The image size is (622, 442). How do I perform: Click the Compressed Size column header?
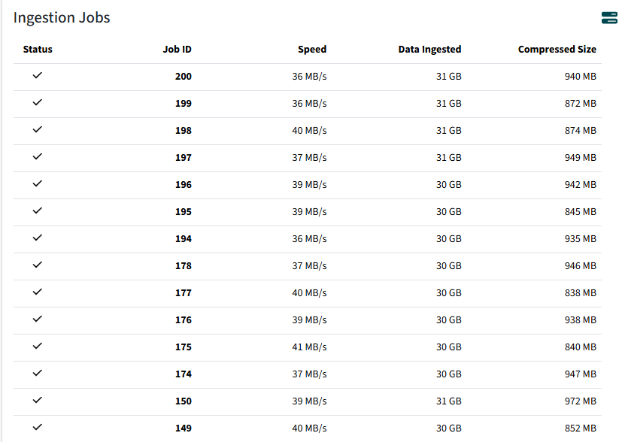(557, 50)
